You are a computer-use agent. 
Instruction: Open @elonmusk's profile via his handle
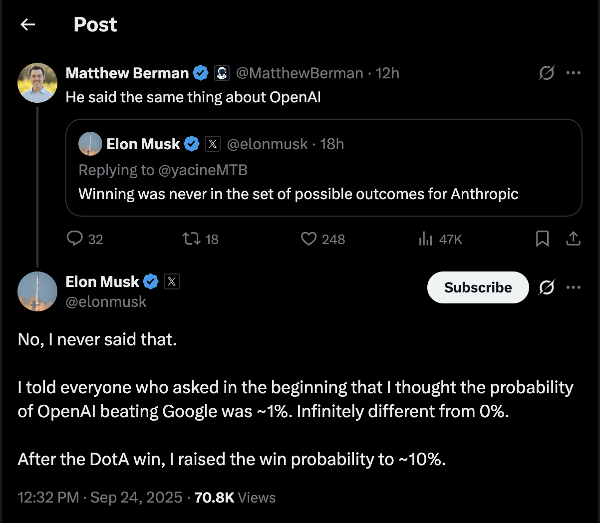tap(106, 302)
